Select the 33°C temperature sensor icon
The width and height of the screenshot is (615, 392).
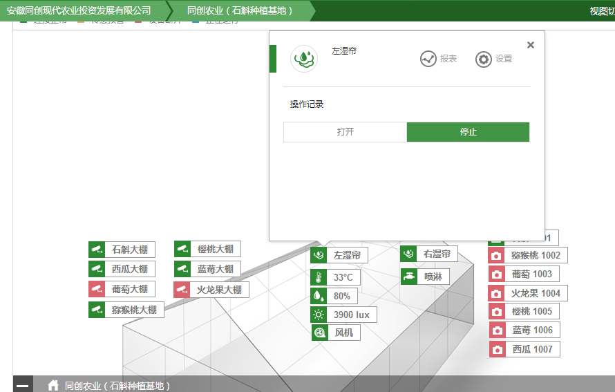pyautogui.click(x=319, y=278)
